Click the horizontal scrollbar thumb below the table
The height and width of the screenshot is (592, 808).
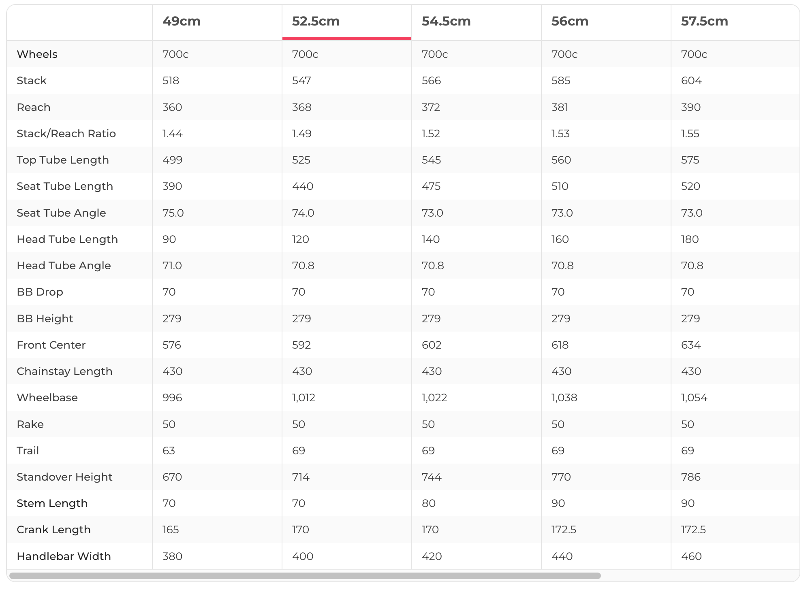pos(305,576)
